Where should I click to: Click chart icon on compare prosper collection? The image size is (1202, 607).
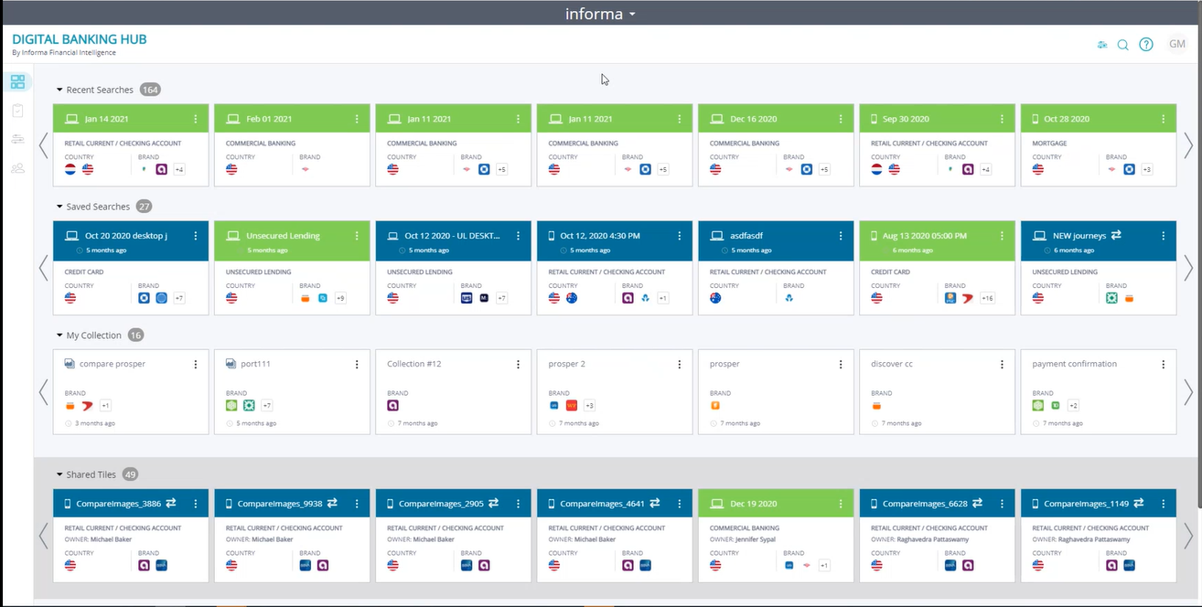coord(70,364)
